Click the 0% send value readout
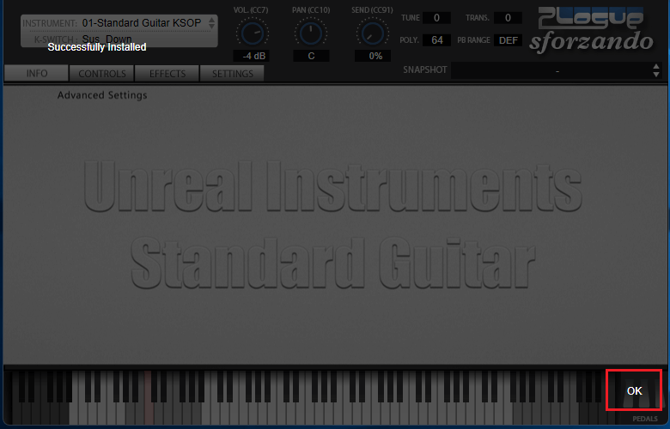The height and width of the screenshot is (429, 670). [375, 56]
